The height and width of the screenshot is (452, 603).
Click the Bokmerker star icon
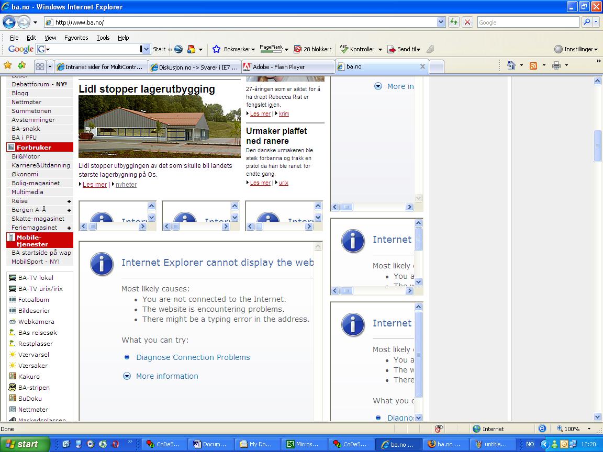217,49
